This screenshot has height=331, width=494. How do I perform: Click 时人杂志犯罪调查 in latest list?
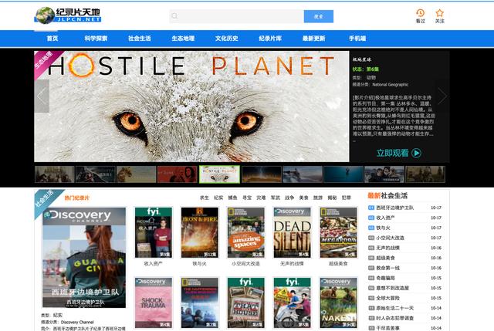pyautogui.click(x=395, y=318)
